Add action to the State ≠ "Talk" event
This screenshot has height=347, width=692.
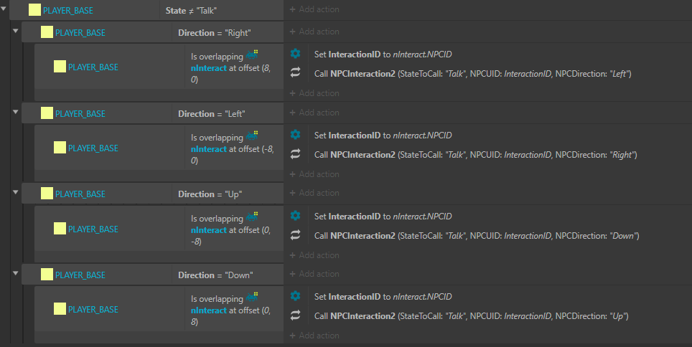314,9
